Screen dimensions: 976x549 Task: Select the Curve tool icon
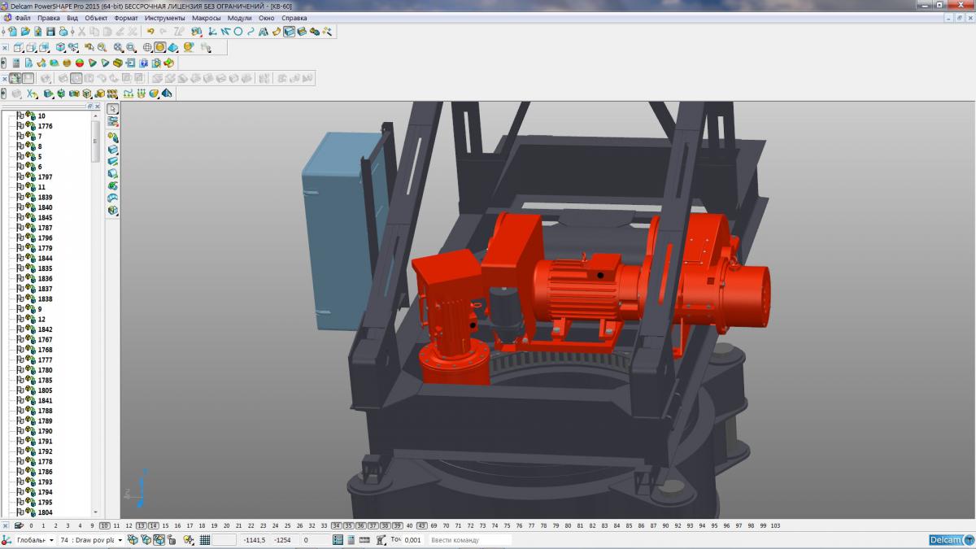click(x=251, y=31)
